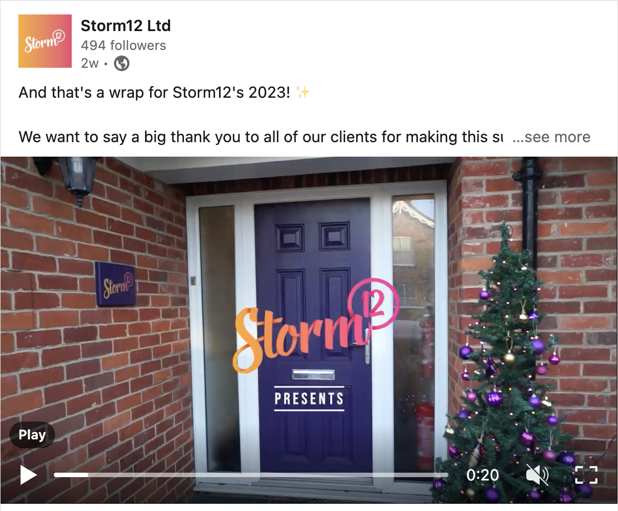Image resolution: width=618 pixels, height=511 pixels.
Task: Click the Storm12 company logo avatar
Action: click(x=45, y=41)
